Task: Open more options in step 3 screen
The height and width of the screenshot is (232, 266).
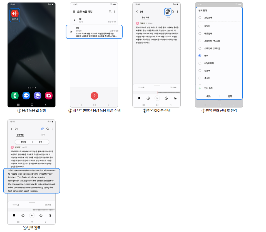Action: (177, 11)
